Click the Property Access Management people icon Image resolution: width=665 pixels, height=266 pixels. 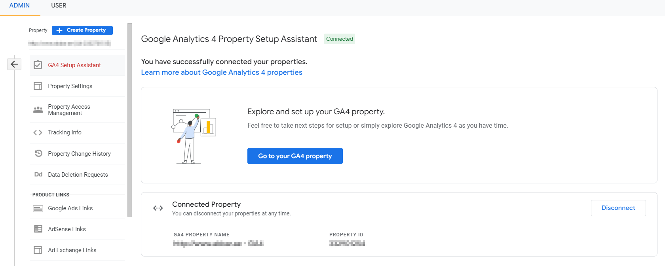pyautogui.click(x=38, y=109)
